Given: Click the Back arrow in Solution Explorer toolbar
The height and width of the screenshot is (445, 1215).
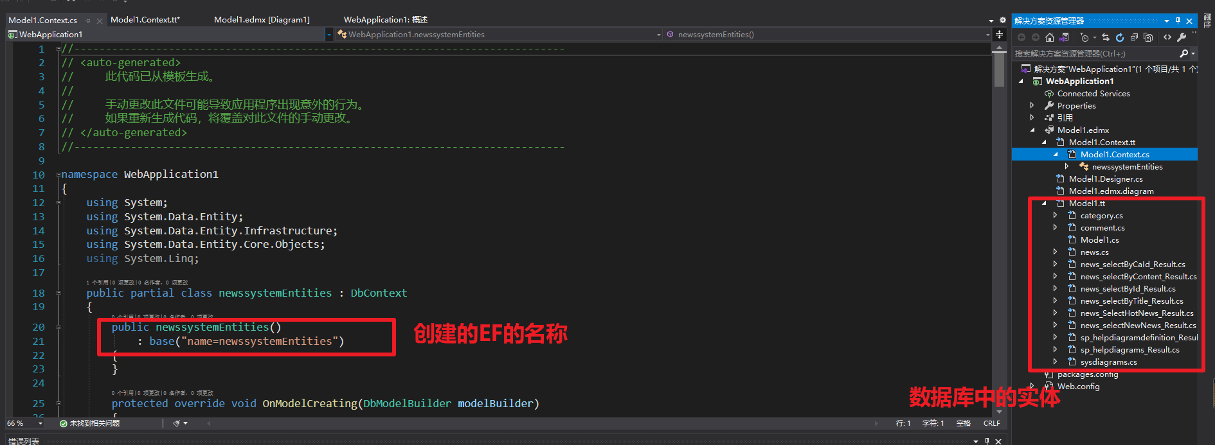Looking at the screenshot, I should tap(1022, 37).
